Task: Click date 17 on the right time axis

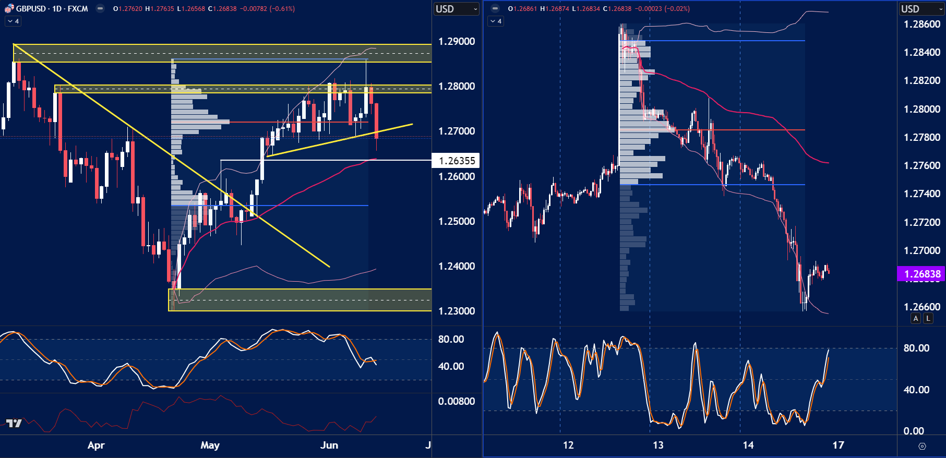Action: (838, 445)
